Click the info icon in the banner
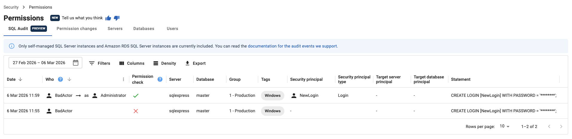Screen dimensions: 572x139 12,46
